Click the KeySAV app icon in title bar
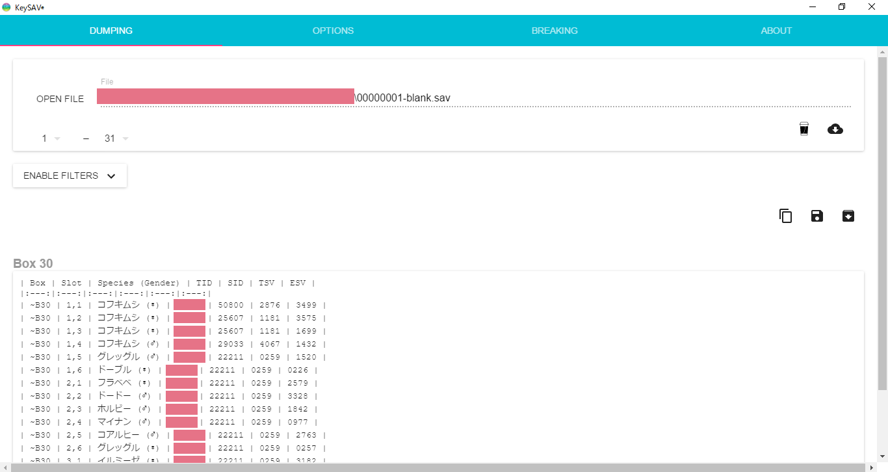 (x=7, y=7)
